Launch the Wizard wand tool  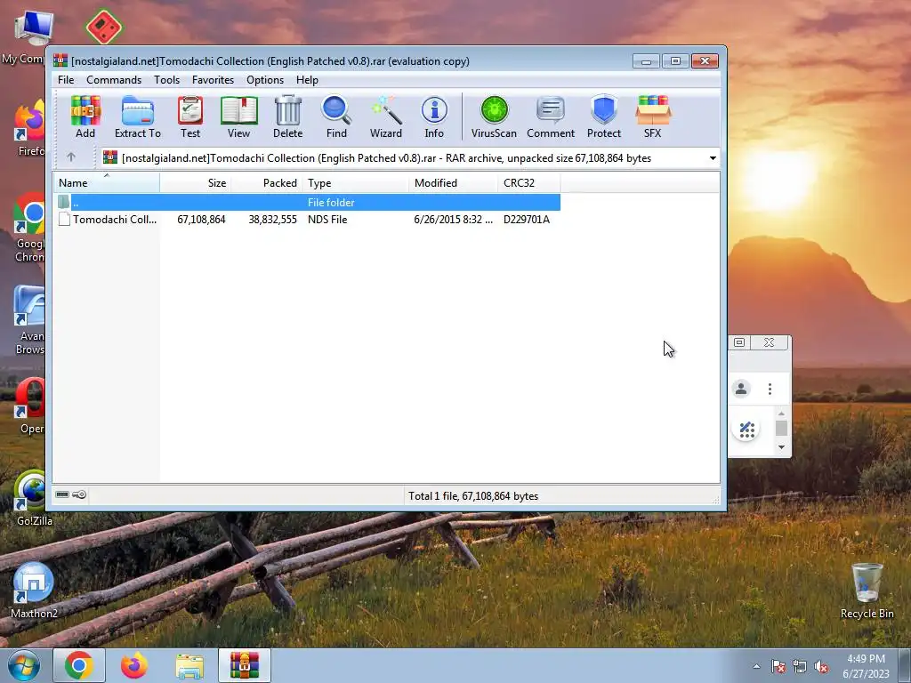[x=386, y=117]
